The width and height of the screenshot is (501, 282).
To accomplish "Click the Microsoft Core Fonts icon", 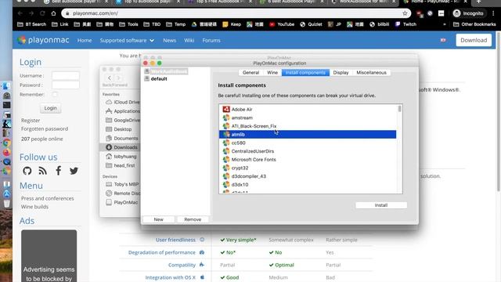I will click(x=226, y=159).
